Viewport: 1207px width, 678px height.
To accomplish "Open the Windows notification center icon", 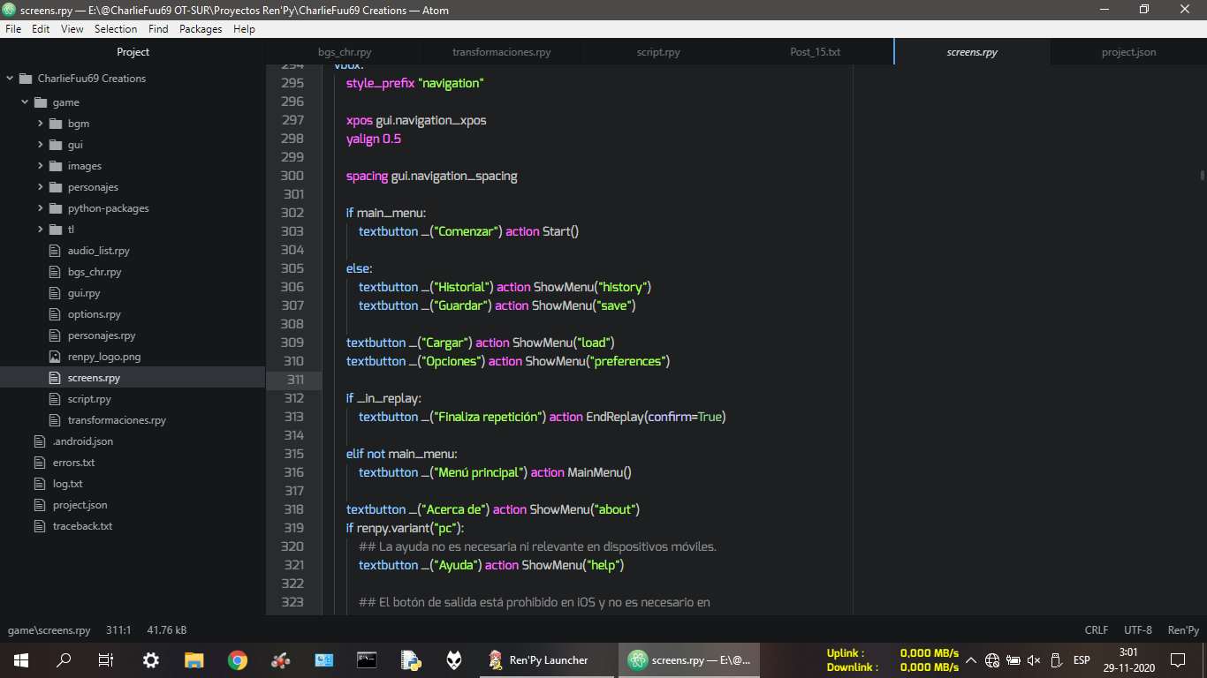I will click(x=1177, y=659).
